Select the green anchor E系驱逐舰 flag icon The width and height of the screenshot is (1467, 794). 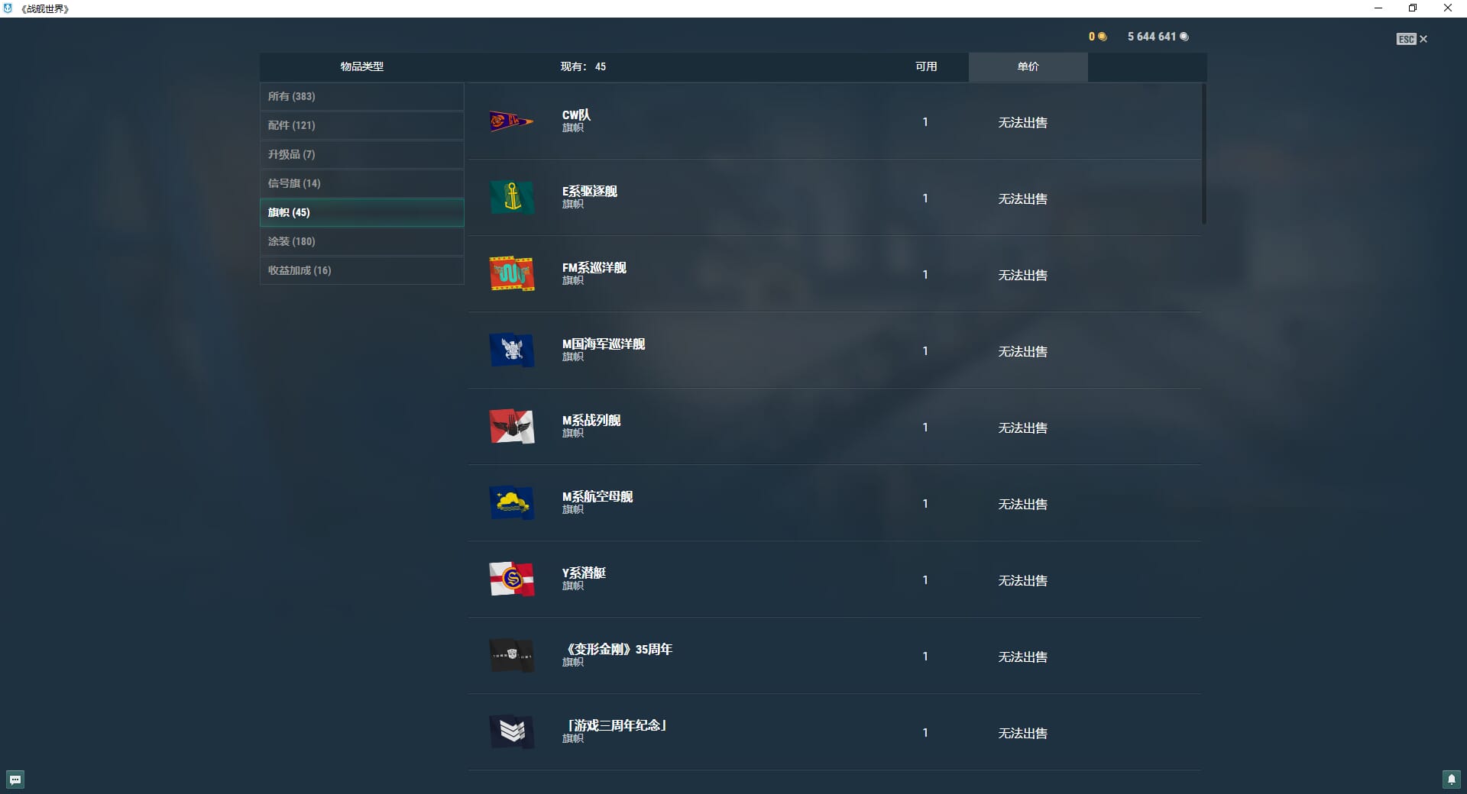click(511, 198)
